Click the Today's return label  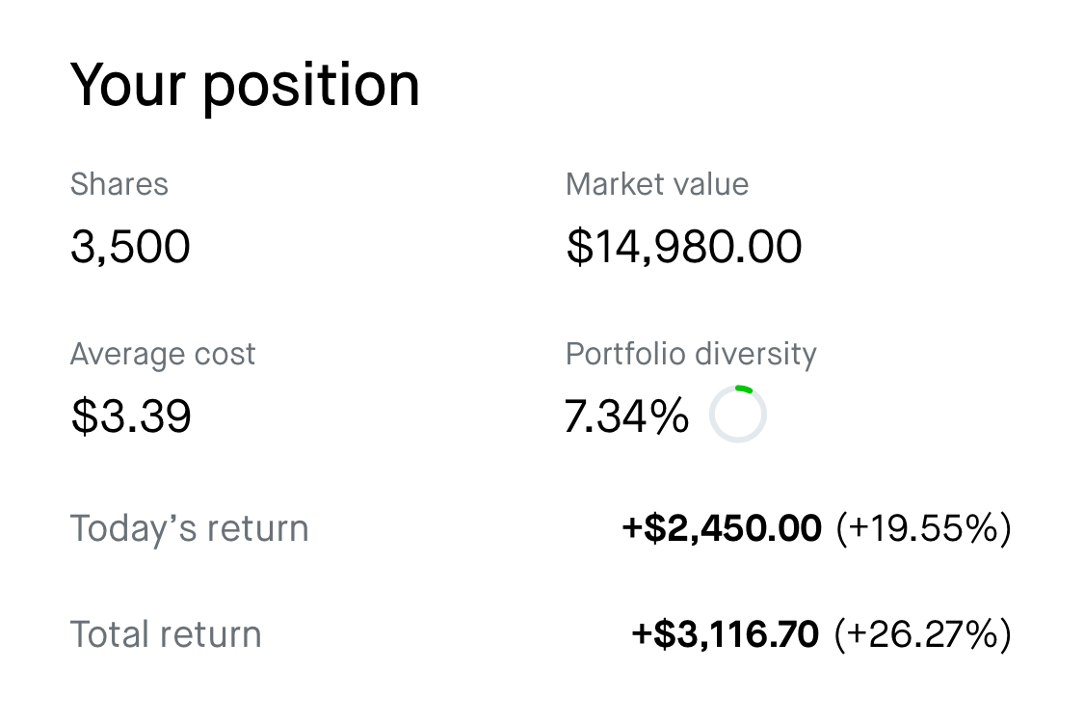(189, 528)
